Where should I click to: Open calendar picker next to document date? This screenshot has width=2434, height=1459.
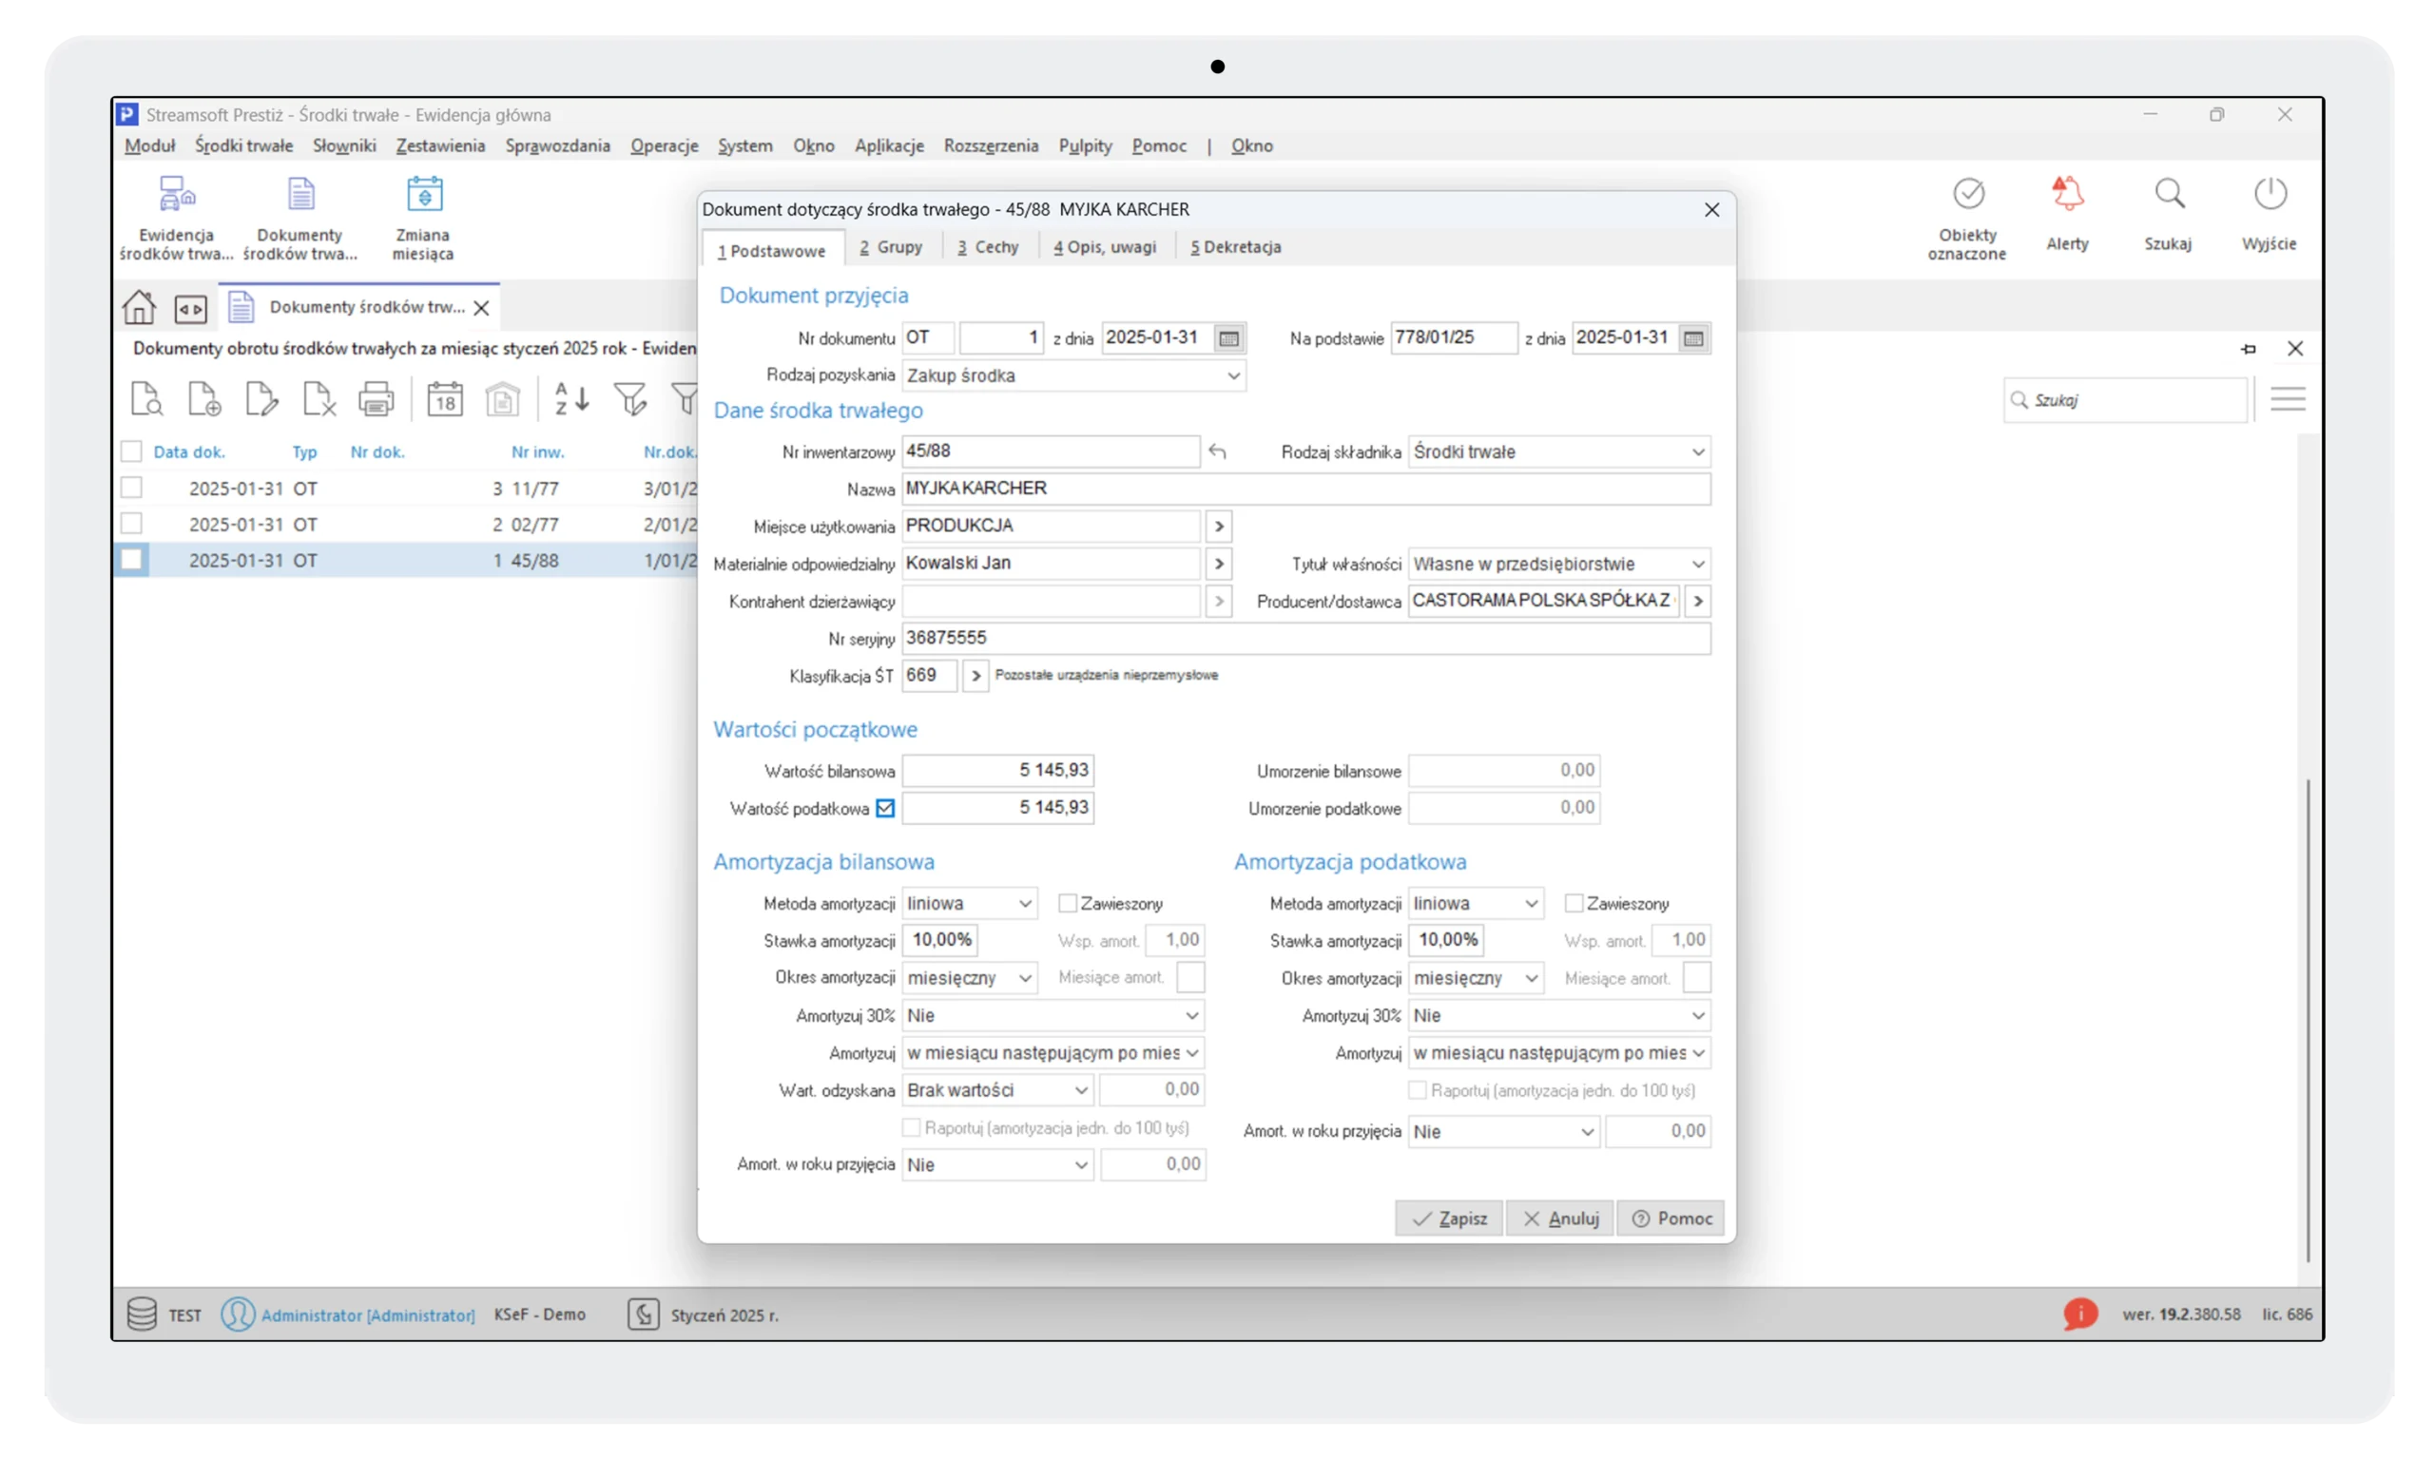point(1228,338)
